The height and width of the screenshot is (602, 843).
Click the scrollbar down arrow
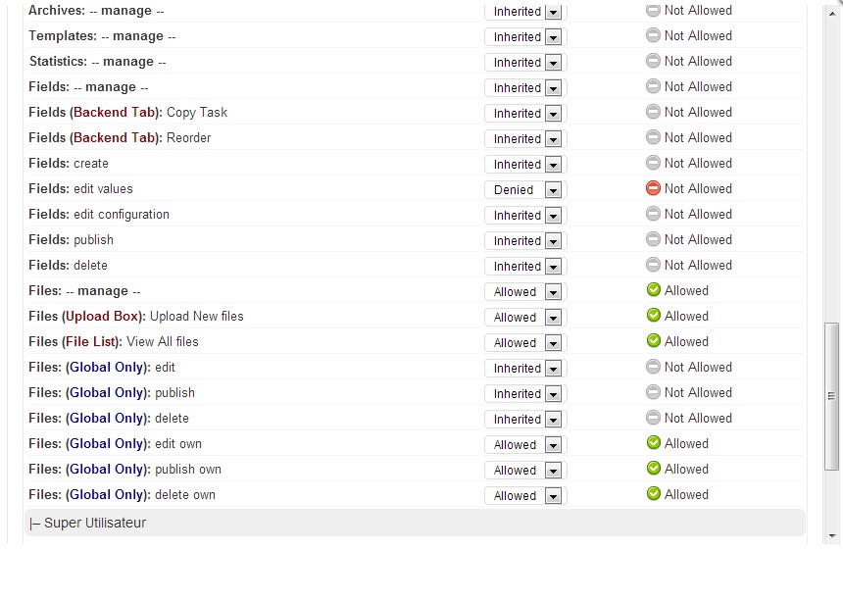[832, 536]
